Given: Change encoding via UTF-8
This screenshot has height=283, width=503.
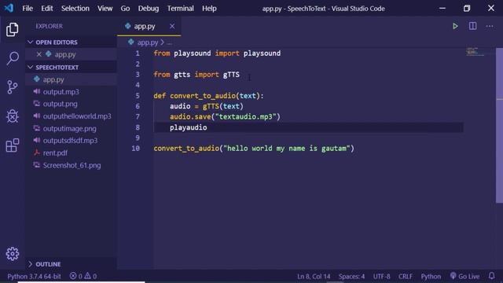Looking at the screenshot, I should click(381, 276).
